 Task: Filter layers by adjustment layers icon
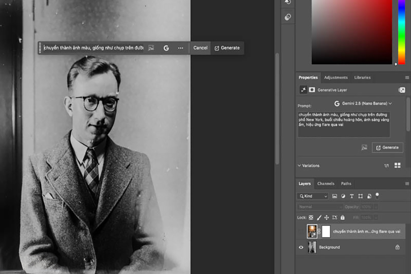tap(343, 196)
